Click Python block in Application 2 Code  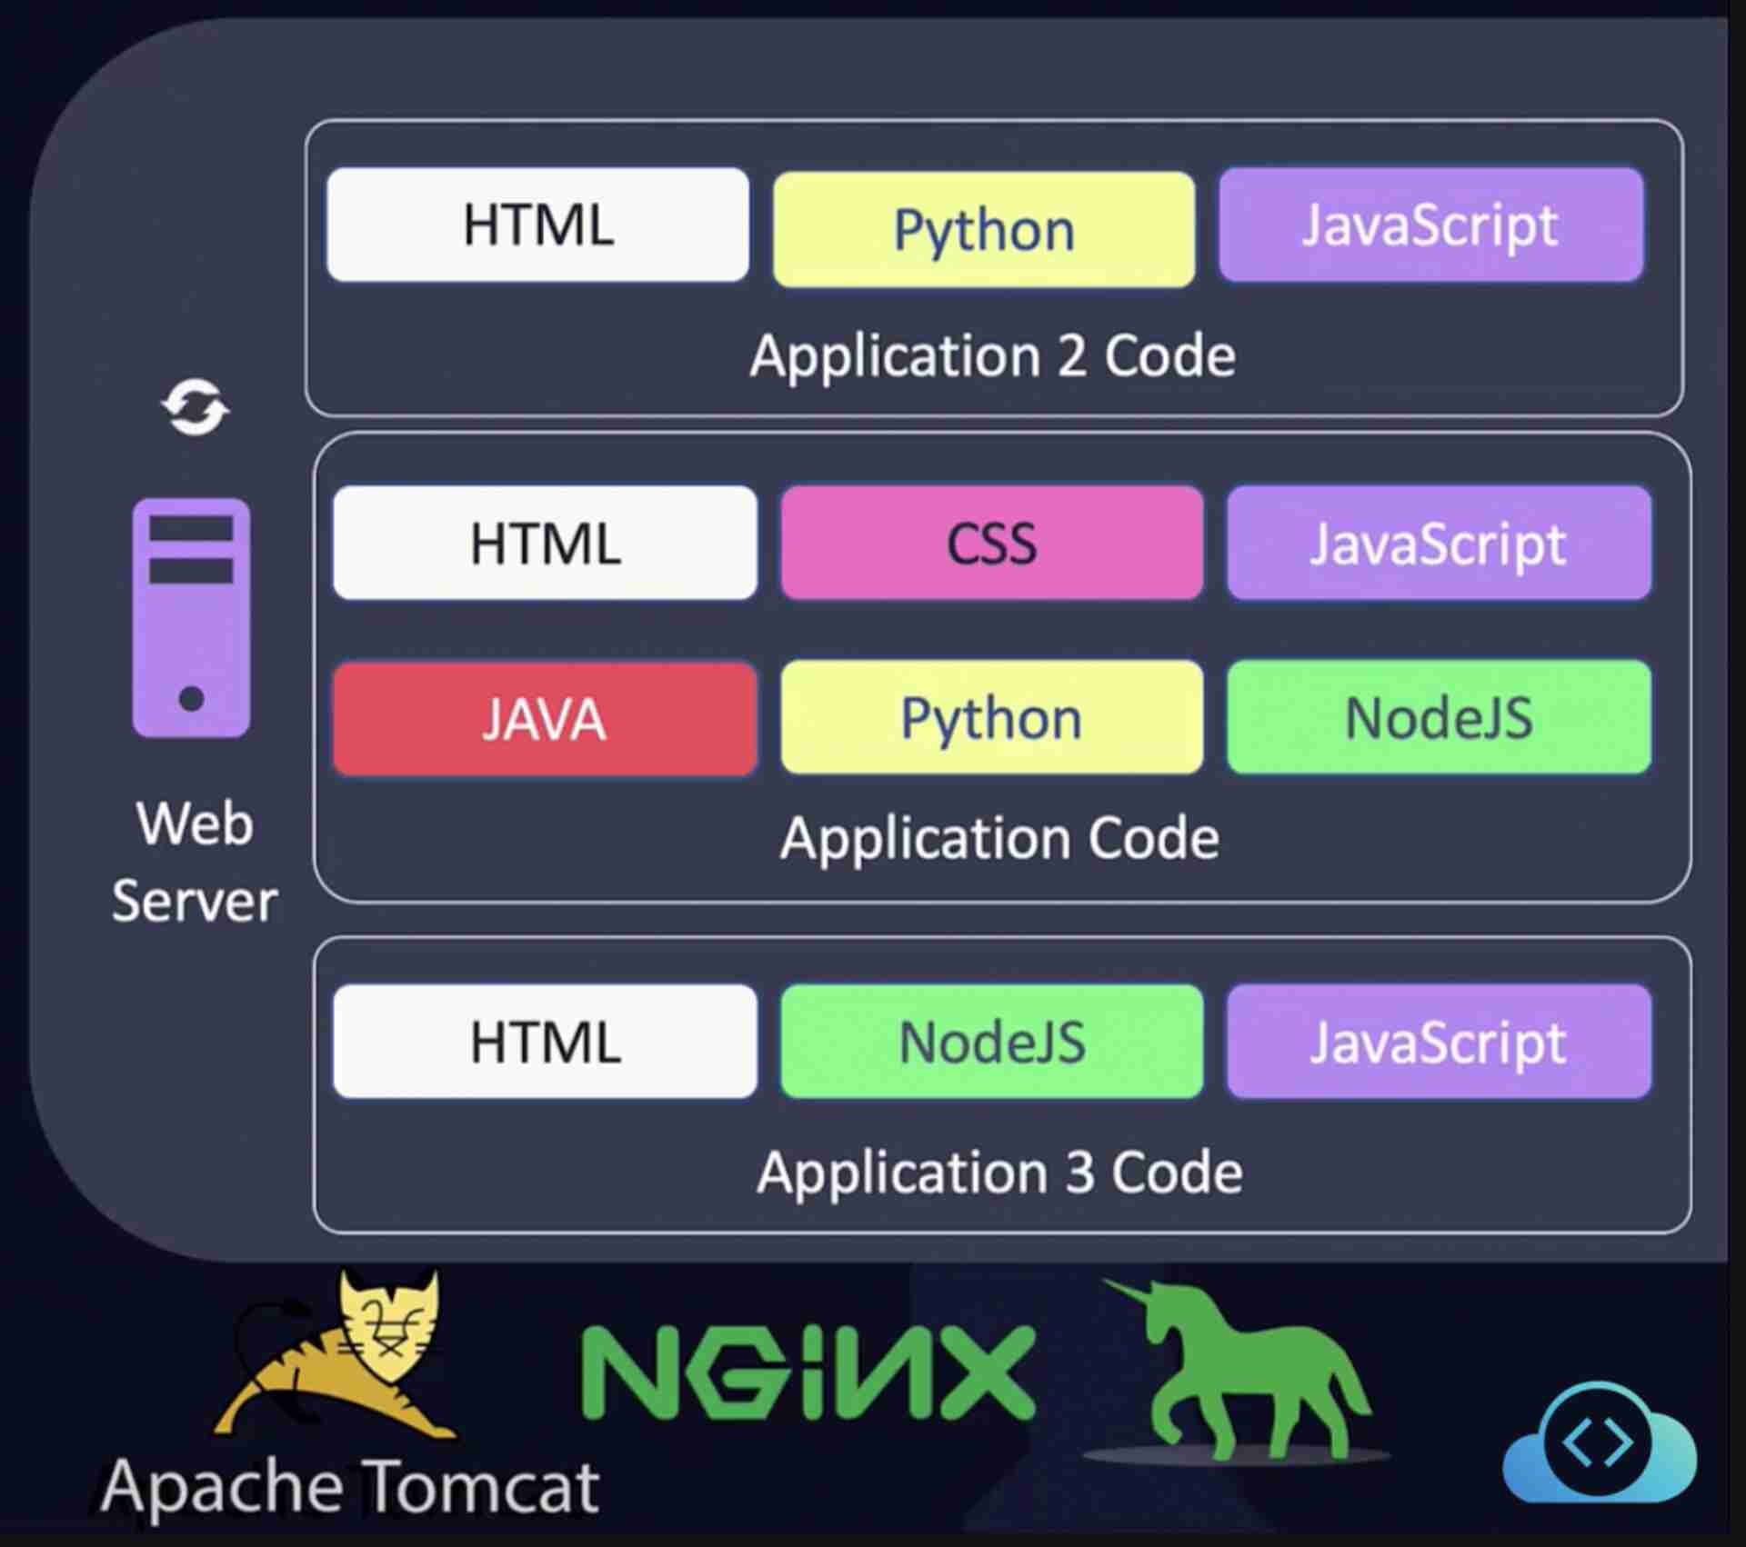pos(984,229)
